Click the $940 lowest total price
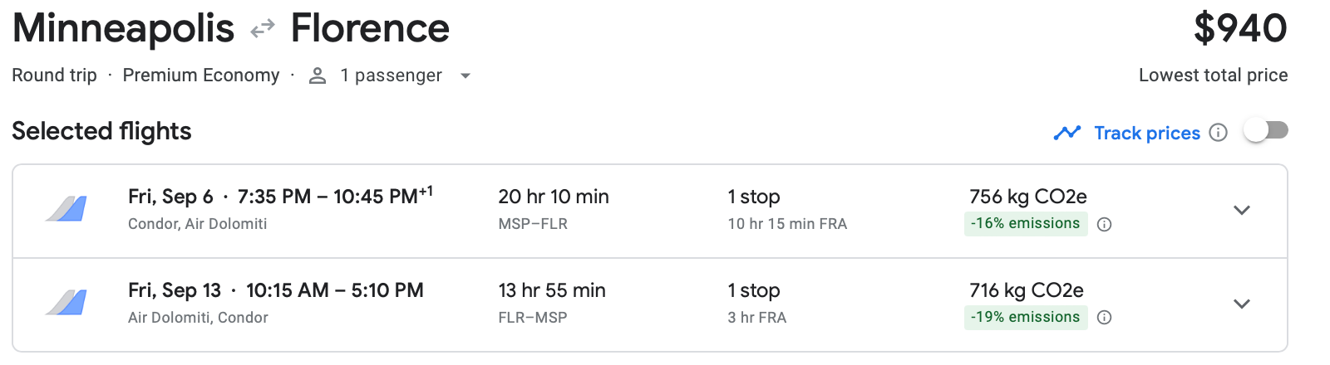Screen dimensions: 1330x365 pyautogui.click(x=1240, y=28)
